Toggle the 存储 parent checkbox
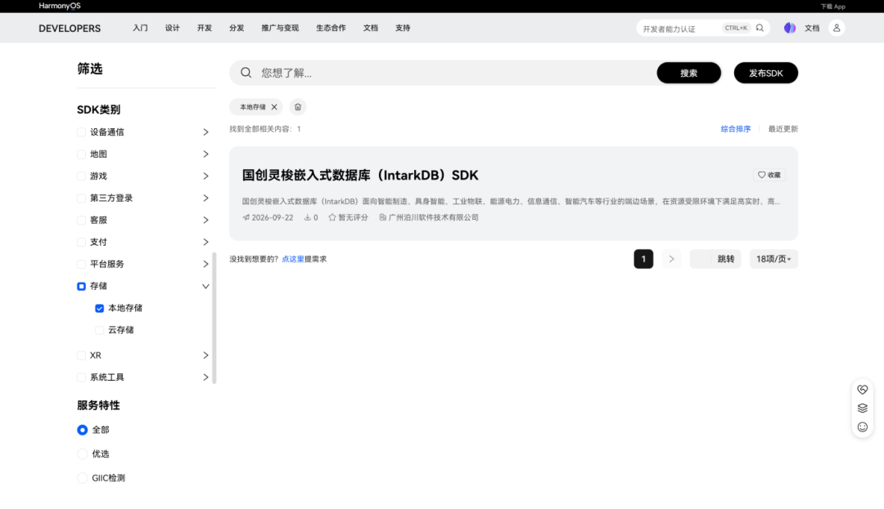 tap(81, 286)
